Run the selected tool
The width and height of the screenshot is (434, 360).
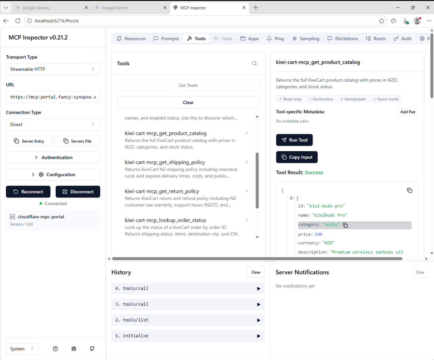tap(294, 140)
